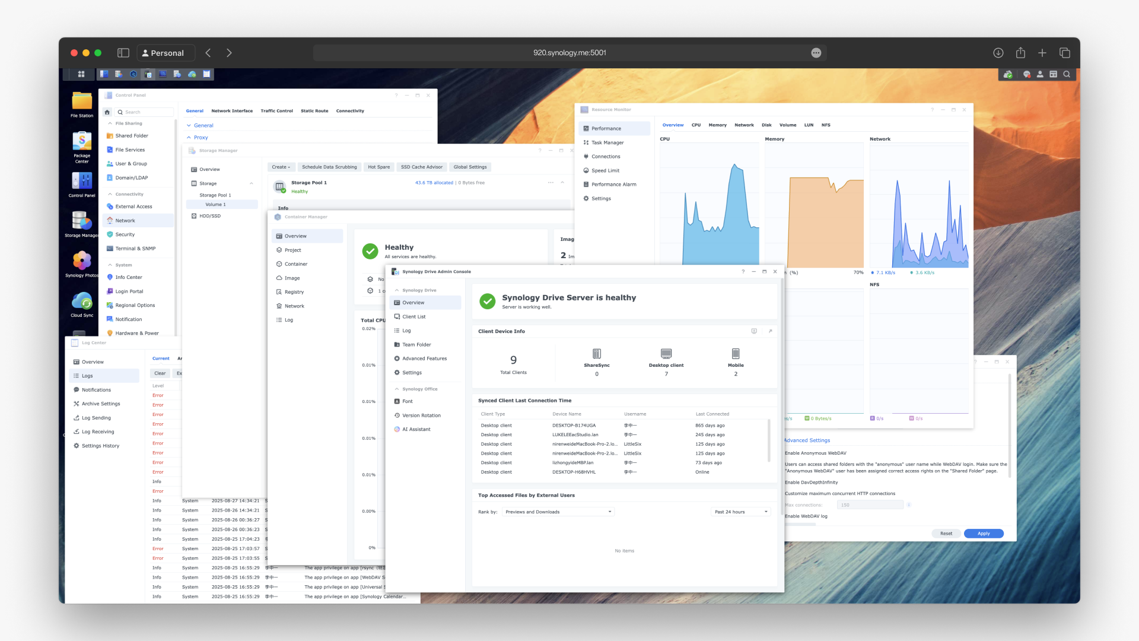Open Disk tab in Resource Monitor
This screenshot has width=1139, height=641.
point(766,125)
